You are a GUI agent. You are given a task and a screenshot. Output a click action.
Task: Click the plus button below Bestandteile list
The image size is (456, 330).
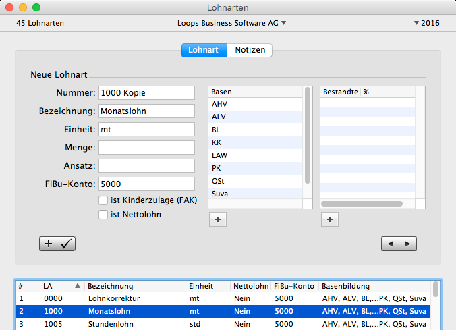tap(329, 219)
